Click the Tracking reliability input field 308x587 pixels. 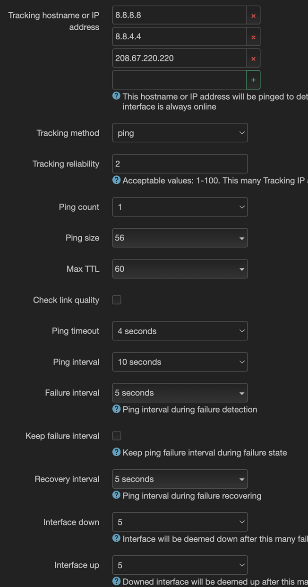click(x=180, y=164)
